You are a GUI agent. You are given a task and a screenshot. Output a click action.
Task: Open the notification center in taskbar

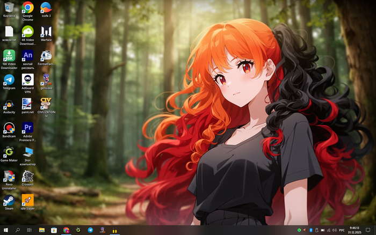point(368,230)
